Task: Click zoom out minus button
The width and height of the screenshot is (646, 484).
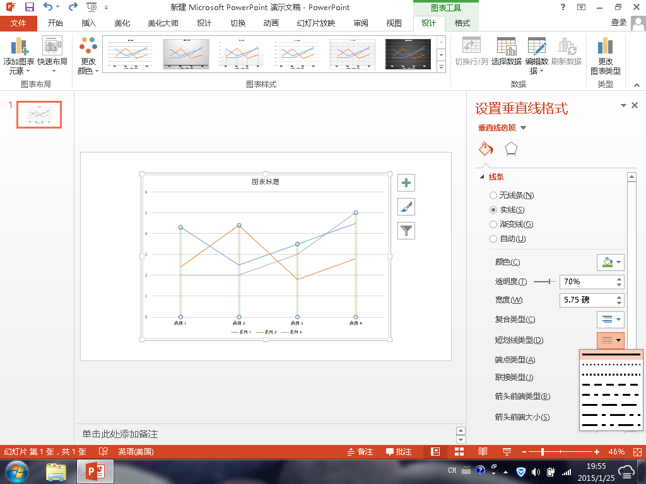Action: click(x=524, y=451)
